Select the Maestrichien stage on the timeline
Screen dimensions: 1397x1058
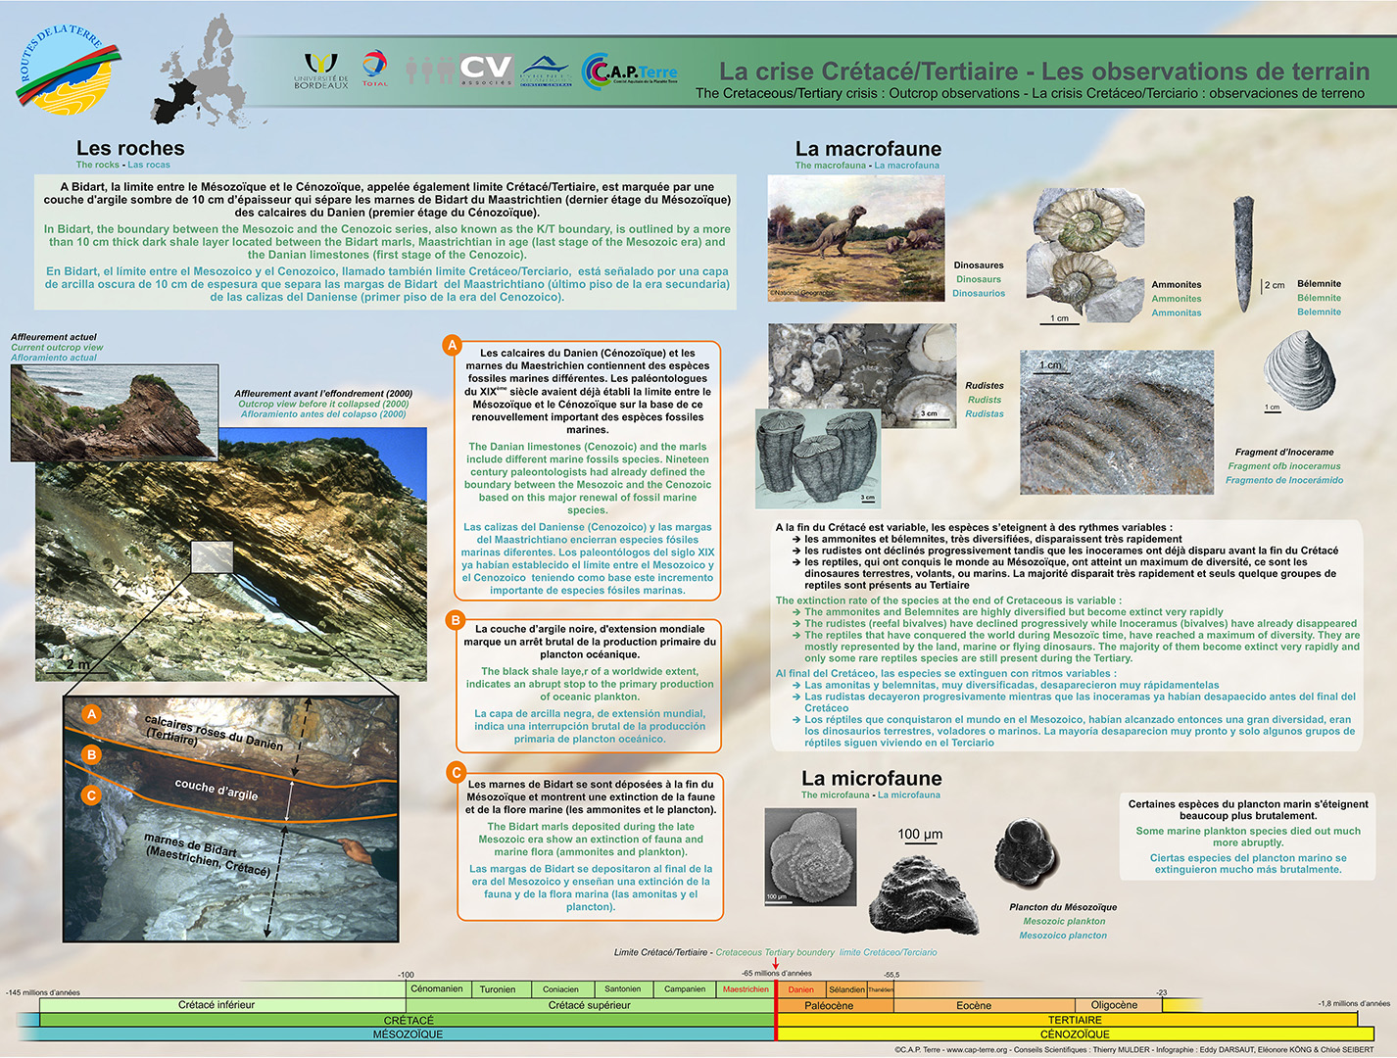746,989
